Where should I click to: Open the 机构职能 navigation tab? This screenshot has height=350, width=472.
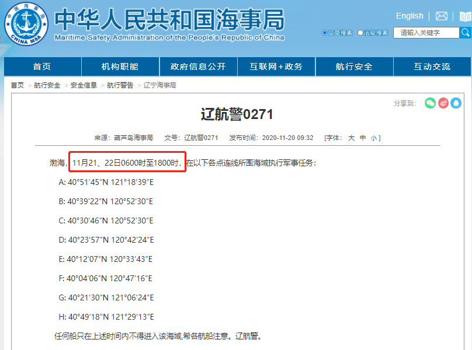(x=120, y=66)
